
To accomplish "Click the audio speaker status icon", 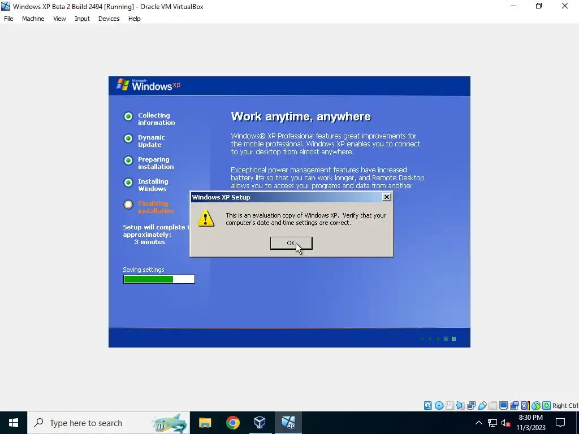I will (460, 406).
